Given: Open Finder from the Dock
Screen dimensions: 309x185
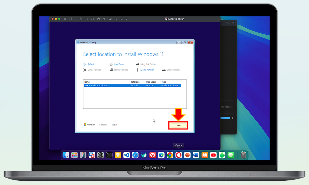Looking at the screenshot, I should 66,155.
